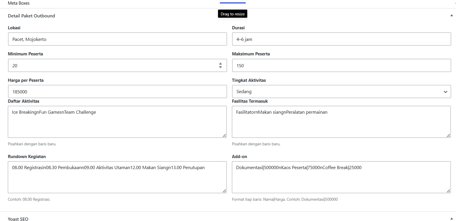Screen dimensions: 456x221
Task: Expand the Yoast SEO panel arrow
Action: [451, 219]
